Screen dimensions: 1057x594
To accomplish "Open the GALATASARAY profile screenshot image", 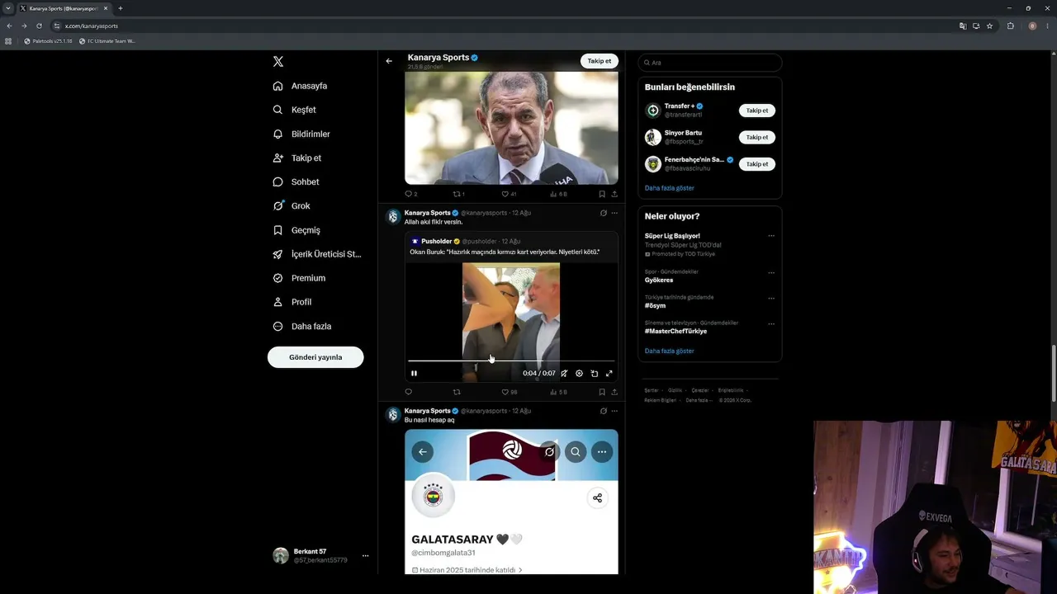I will pyautogui.click(x=511, y=502).
